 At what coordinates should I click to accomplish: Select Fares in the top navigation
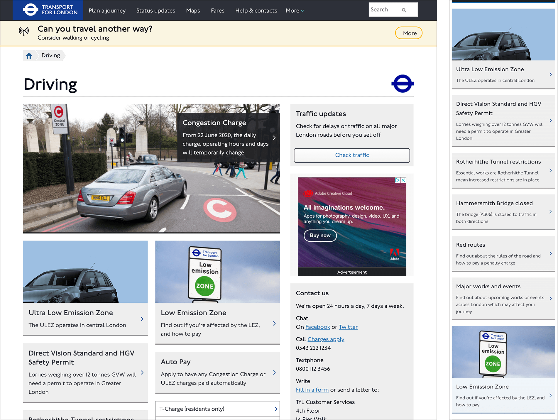click(x=217, y=11)
